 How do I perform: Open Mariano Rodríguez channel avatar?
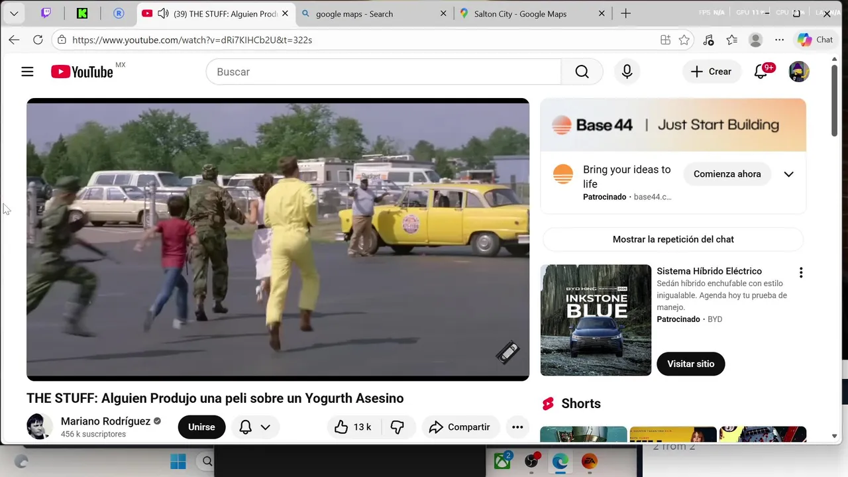[39, 427]
